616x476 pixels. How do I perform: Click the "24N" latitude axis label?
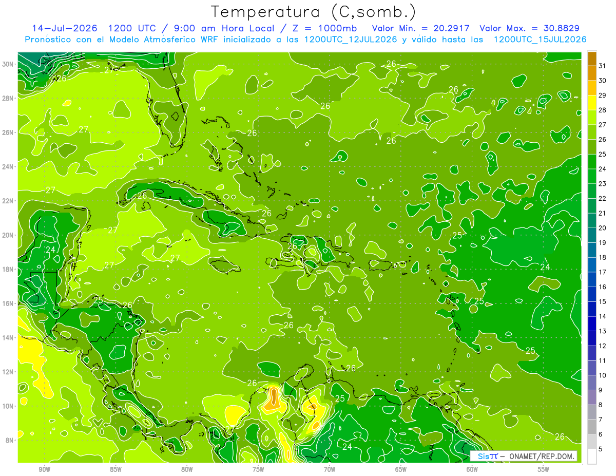click(8, 167)
